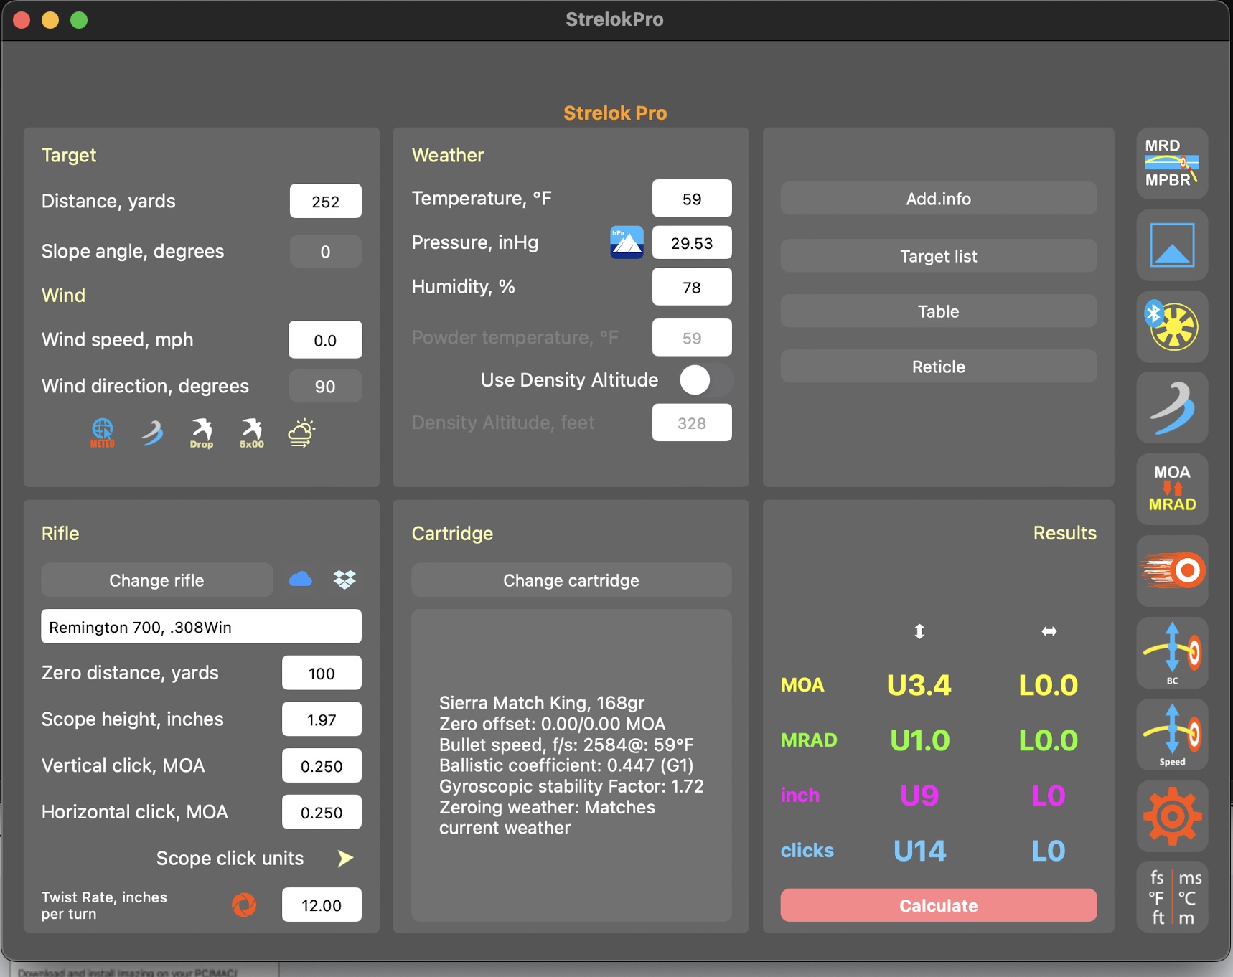The image size is (1233, 977).
Task: Edit Zero distance yards field
Action: (322, 673)
